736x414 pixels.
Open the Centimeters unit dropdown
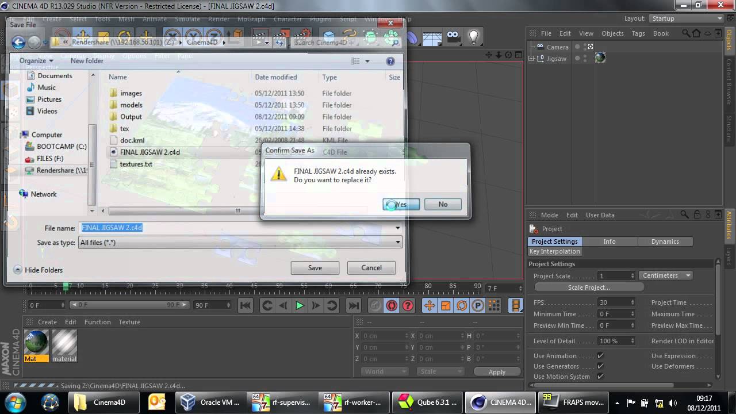666,275
